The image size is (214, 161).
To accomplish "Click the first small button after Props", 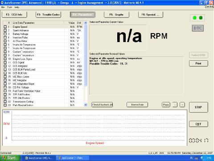I will pos(175,105).
